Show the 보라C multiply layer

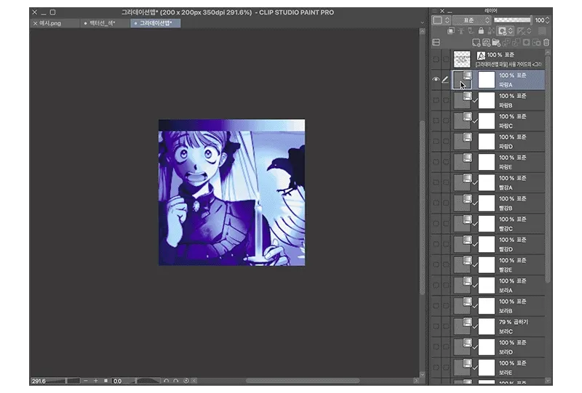(x=436, y=326)
